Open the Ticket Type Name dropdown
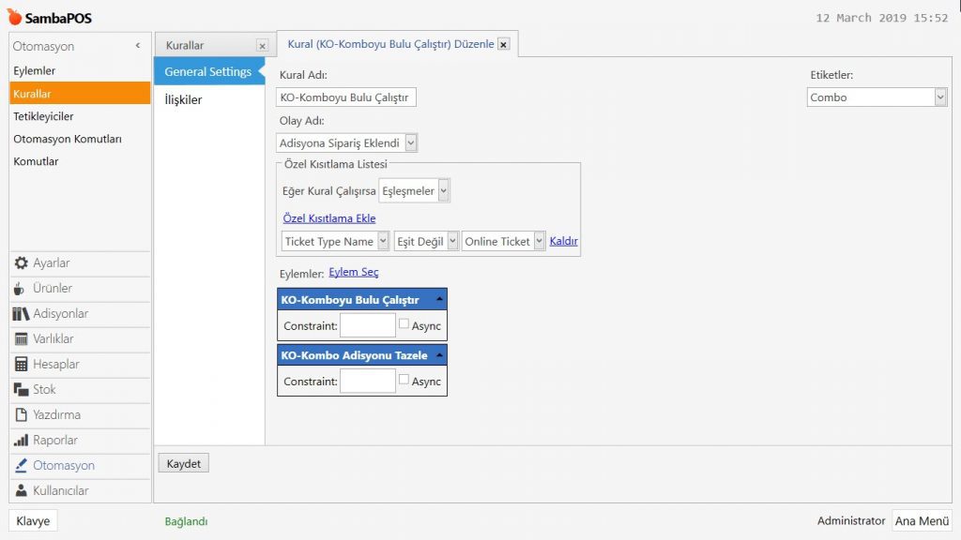Viewport: 961px width, 540px height. coord(383,242)
